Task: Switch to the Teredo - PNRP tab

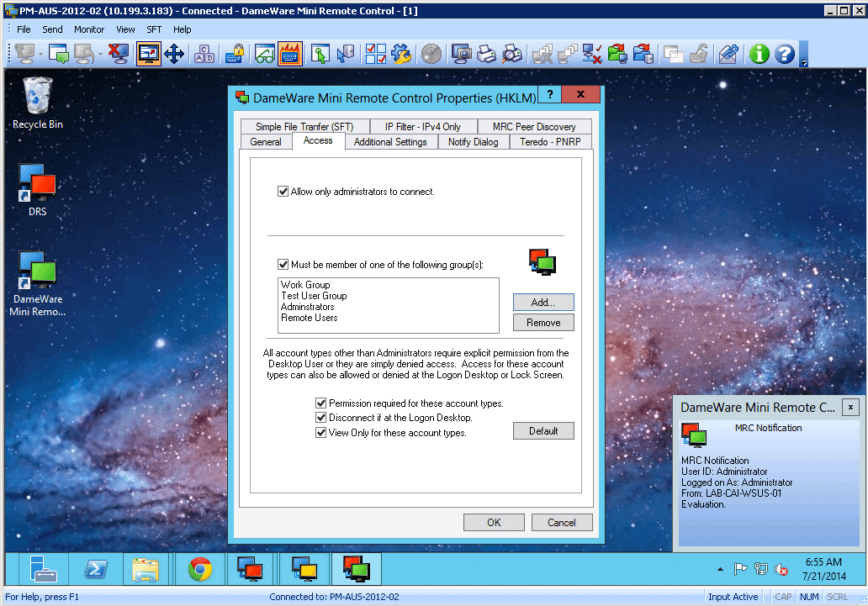Action: pos(550,142)
